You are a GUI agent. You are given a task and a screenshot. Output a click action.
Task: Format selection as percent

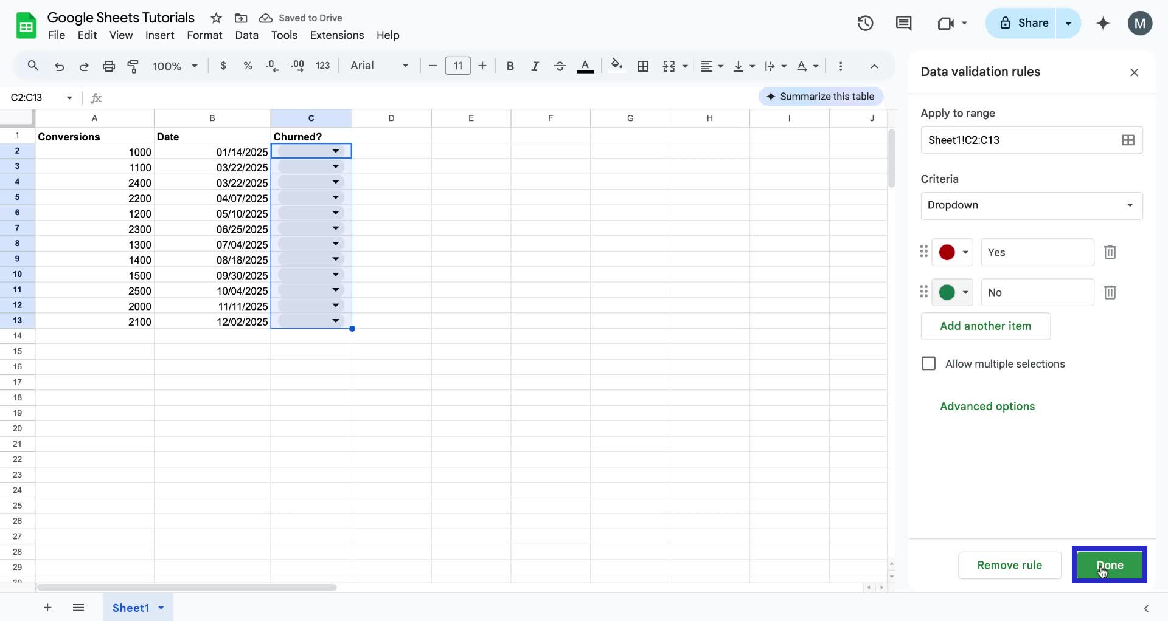(x=248, y=66)
